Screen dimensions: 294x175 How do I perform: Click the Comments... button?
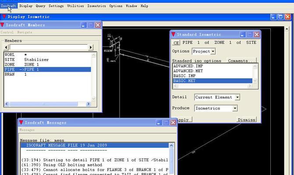click(x=240, y=61)
